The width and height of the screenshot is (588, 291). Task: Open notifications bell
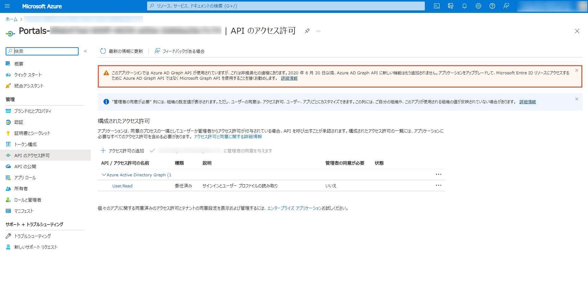(x=465, y=6)
